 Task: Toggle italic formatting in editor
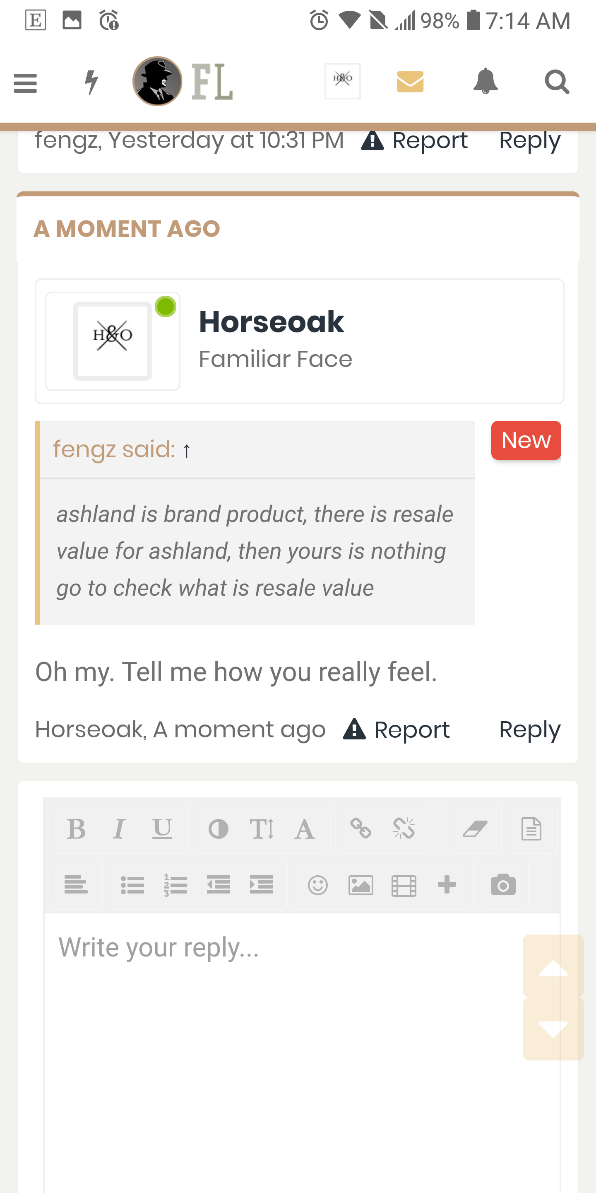[119, 829]
